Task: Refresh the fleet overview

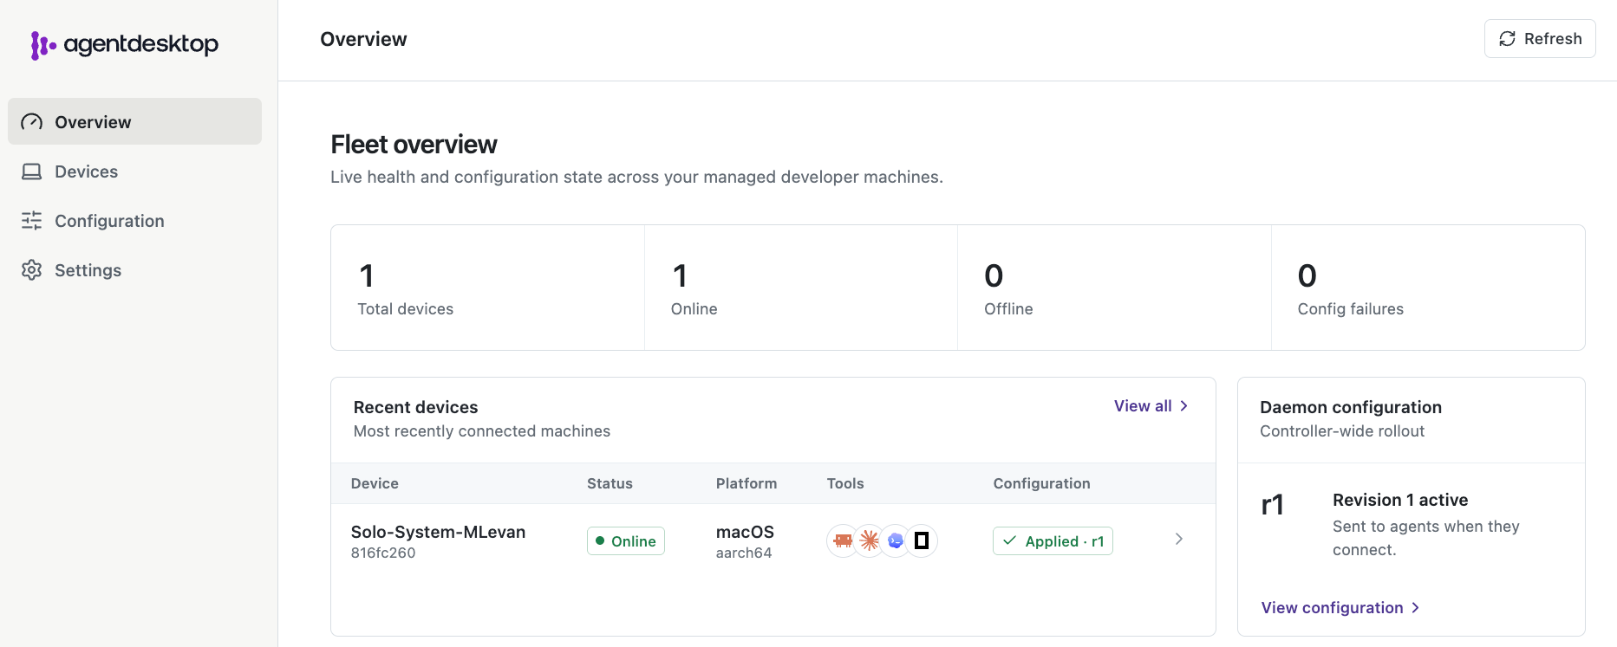Action: coord(1540,39)
